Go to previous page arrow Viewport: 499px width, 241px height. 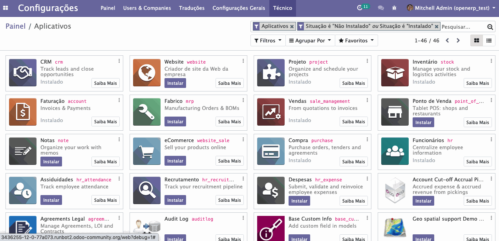[x=448, y=40]
